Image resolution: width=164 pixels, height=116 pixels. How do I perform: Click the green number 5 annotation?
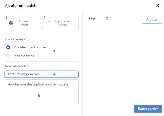click(39, 96)
